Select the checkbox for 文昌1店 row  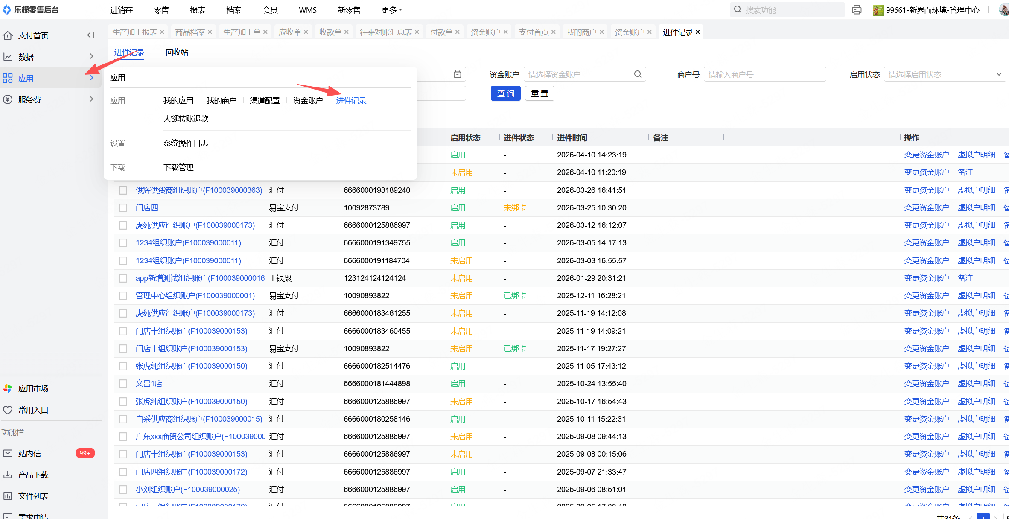(x=123, y=384)
